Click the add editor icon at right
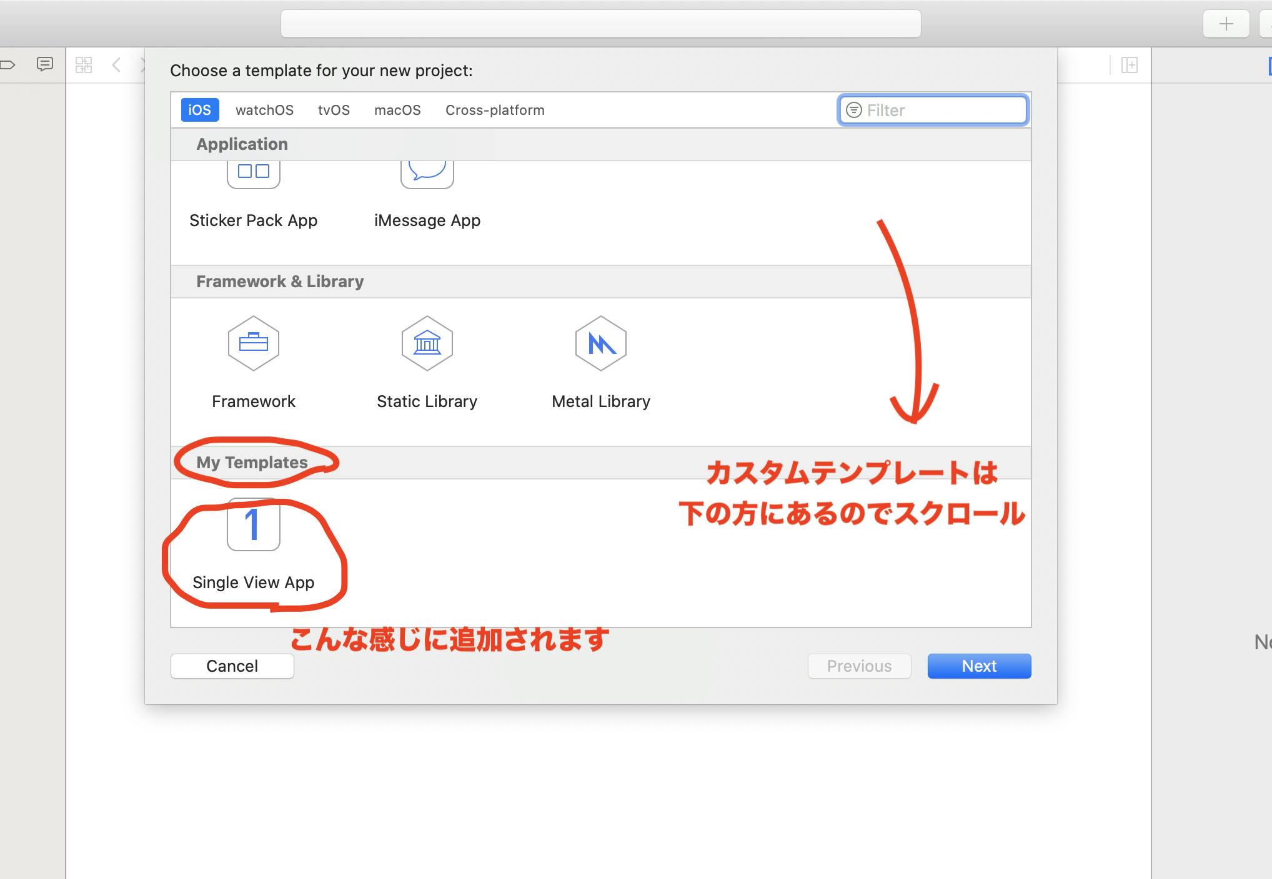This screenshot has height=879, width=1272. coord(1129,65)
